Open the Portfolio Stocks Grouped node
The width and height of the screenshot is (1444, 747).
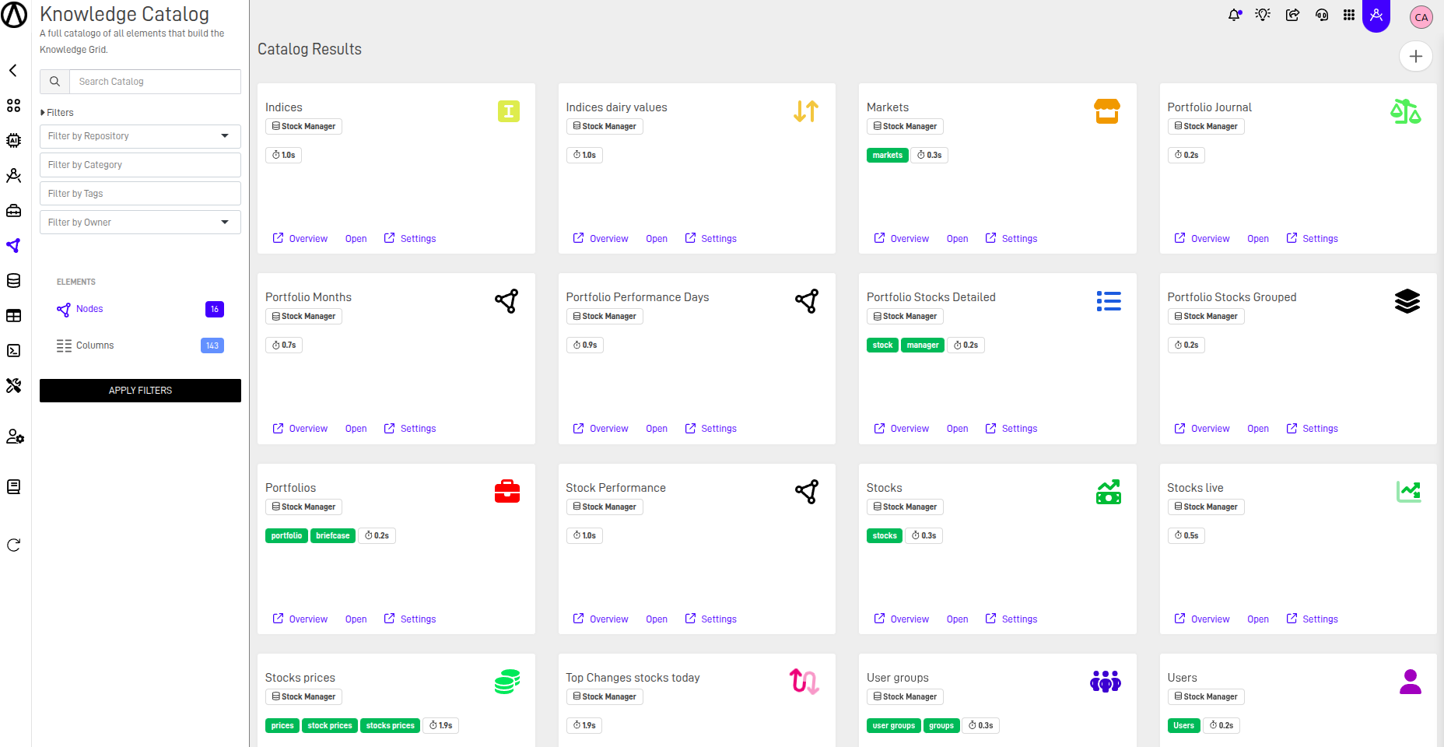[x=1258, y=429]
